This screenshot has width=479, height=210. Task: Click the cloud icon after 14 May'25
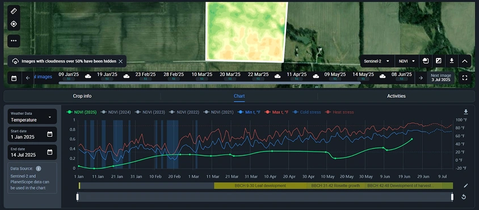[383, 76]
